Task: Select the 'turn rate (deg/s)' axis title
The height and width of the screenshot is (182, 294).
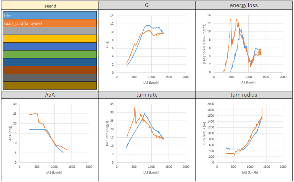Action: 108,133
